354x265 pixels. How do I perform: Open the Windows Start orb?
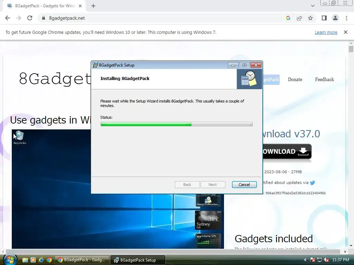point(10,259)
